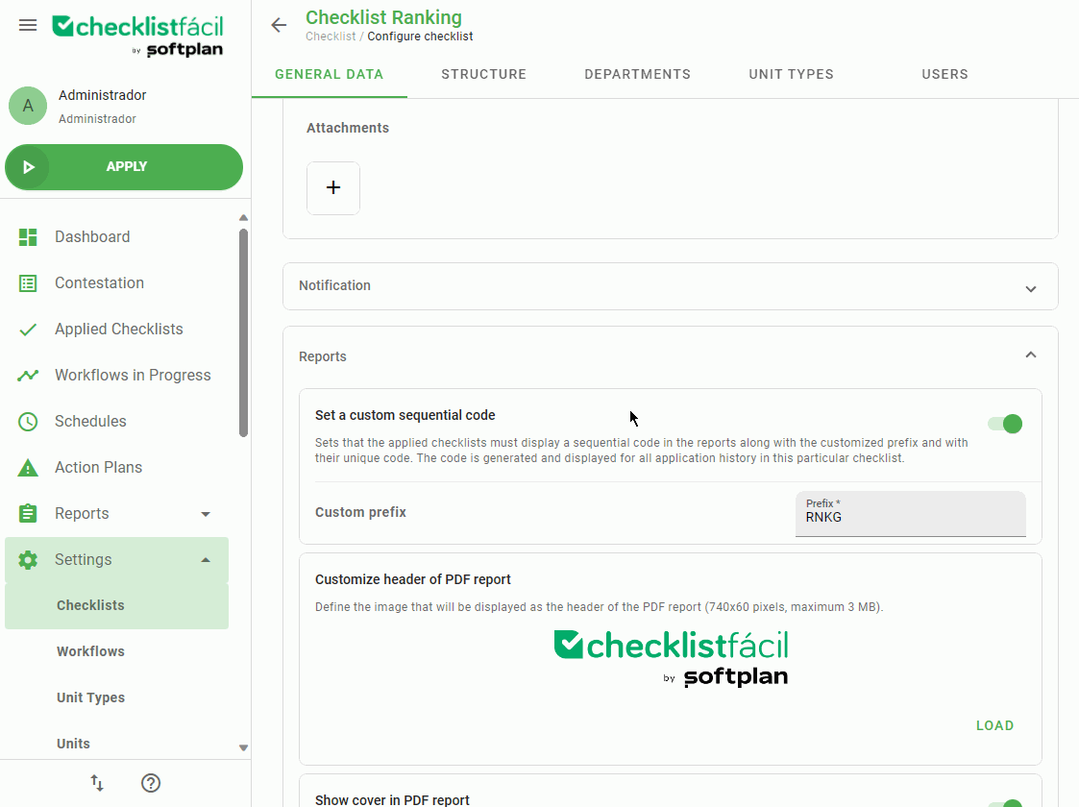
Task: Click the Checklist breadcrumb link
Action: pos(331,37)
